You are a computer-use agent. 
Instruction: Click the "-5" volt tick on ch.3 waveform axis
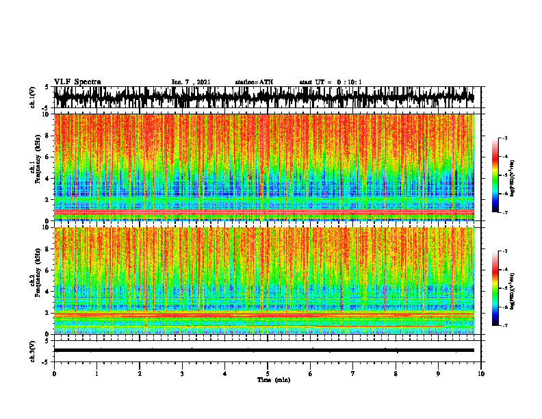click(x=47, y=362)
